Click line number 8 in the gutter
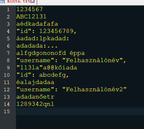The image size is (144, 129). pyautogui.click(x=8, y=61)
